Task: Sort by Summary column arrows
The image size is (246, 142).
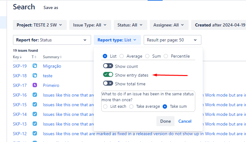Action: click(61, 57)
